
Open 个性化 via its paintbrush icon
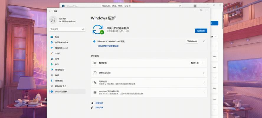tap(52, 53)
